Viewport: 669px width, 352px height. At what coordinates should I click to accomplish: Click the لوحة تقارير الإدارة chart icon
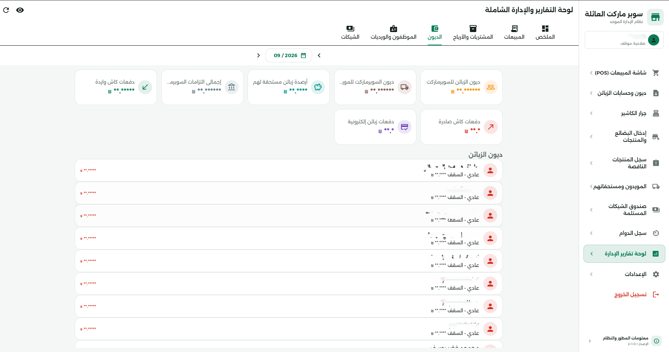(x=656, y=254)
